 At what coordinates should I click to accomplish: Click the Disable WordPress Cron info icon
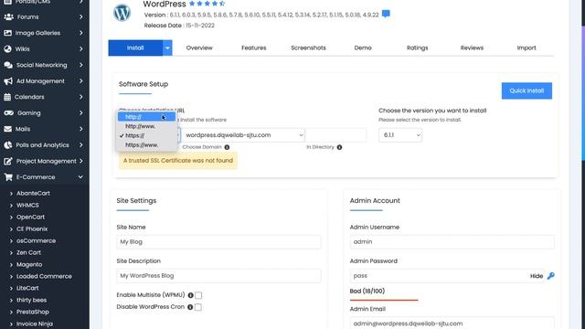pos(190,307)
